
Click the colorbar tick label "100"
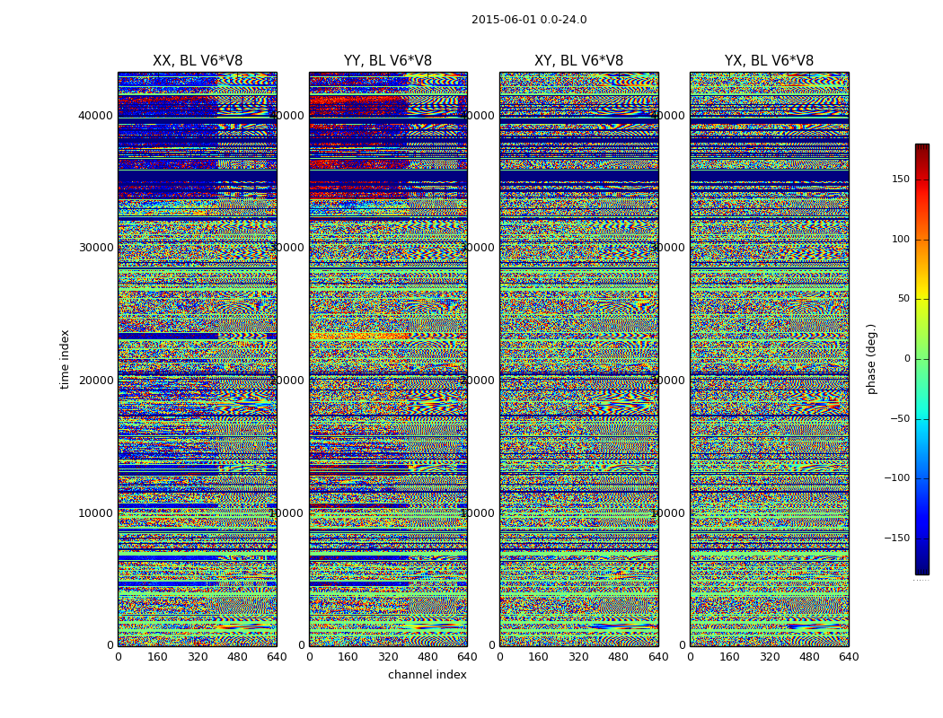[x=901, y=239]
